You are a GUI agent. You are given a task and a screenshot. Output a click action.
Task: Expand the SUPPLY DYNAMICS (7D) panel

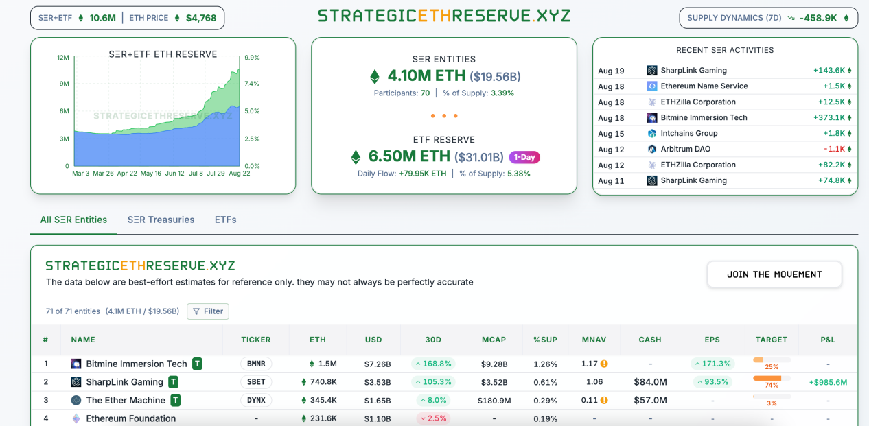tap(768, 18)
